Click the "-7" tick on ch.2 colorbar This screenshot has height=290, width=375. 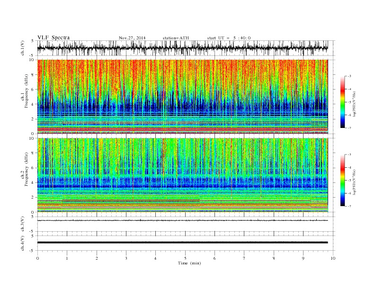pyautogui.click(x=349, y=206)
